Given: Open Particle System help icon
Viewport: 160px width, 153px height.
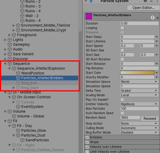Looking at the screenshot, I should coord(145,1).
